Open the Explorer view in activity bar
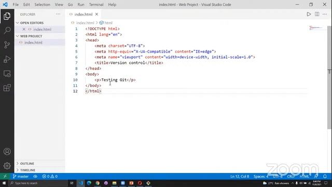This screenshot has width=332, height=187. pos(7,16)
